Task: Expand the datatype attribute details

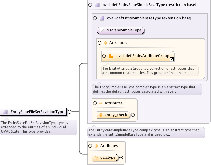Action: point(121,158)
